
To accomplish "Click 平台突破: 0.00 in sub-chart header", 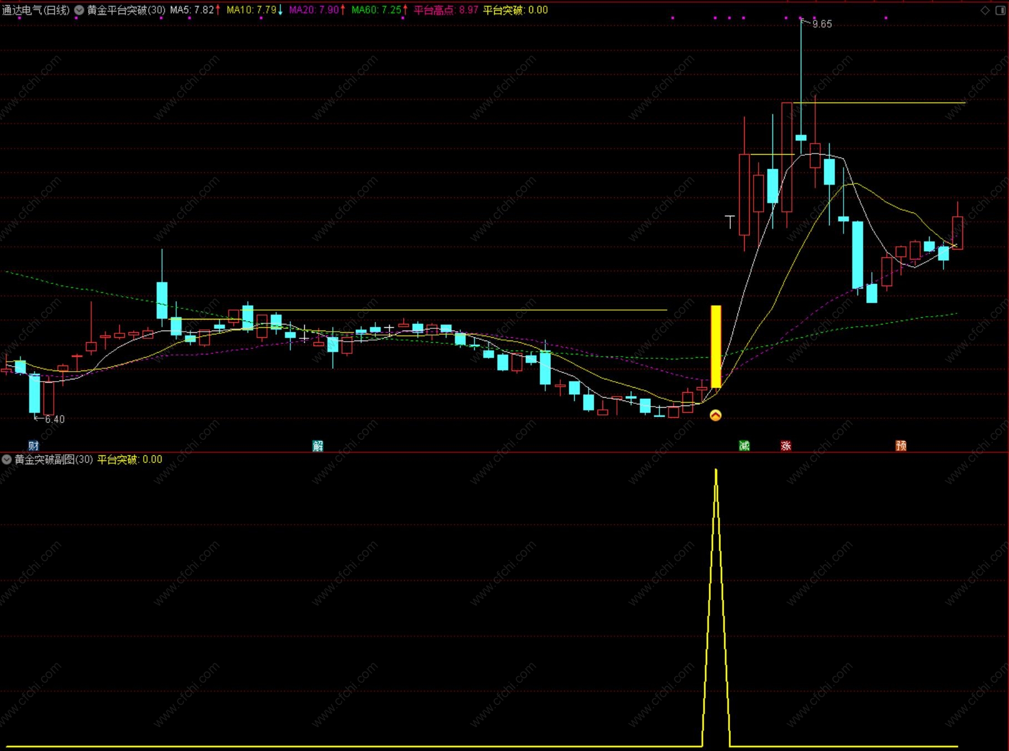I will [x=130, y=459].
